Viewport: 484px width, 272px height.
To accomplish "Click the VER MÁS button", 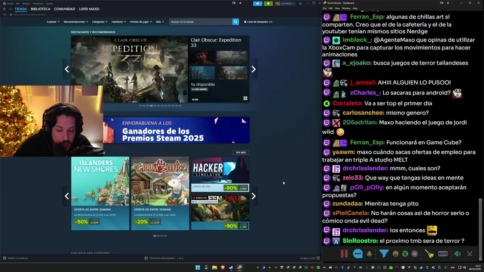I will coord(241,153).
